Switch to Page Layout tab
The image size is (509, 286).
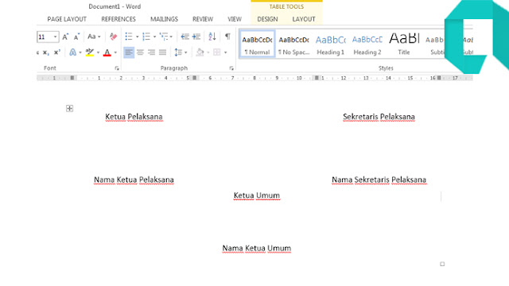[x=67, y=19]
